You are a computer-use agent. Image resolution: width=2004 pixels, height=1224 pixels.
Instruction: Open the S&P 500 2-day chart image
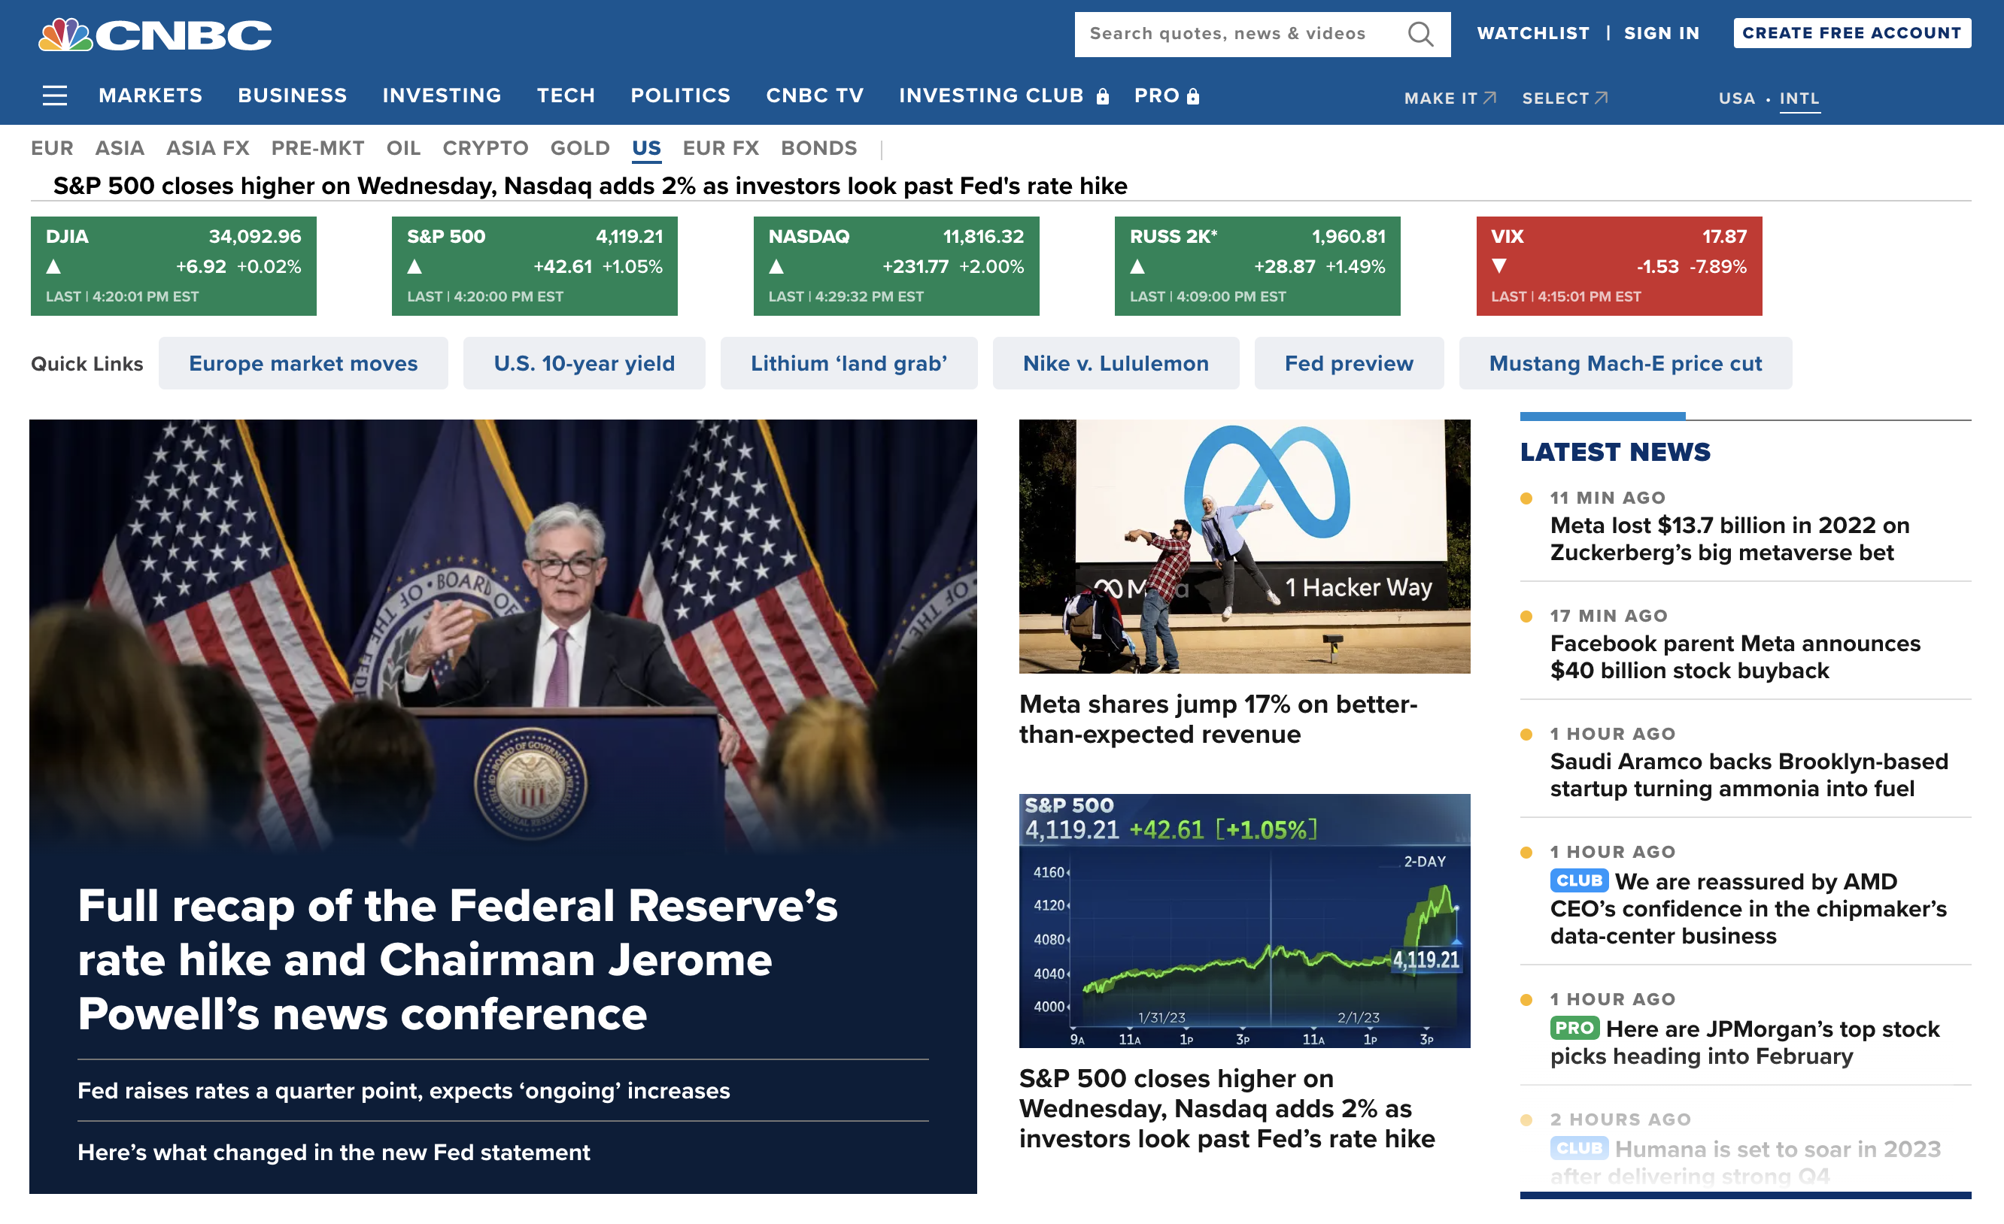[x=1244, y=921]
